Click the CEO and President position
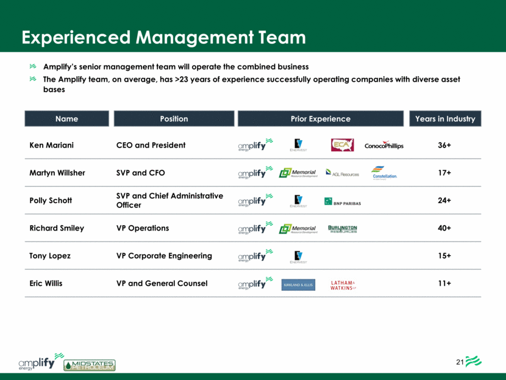This screenshot has height=380, width=506. pyautogui.click(x=151, y=145)
